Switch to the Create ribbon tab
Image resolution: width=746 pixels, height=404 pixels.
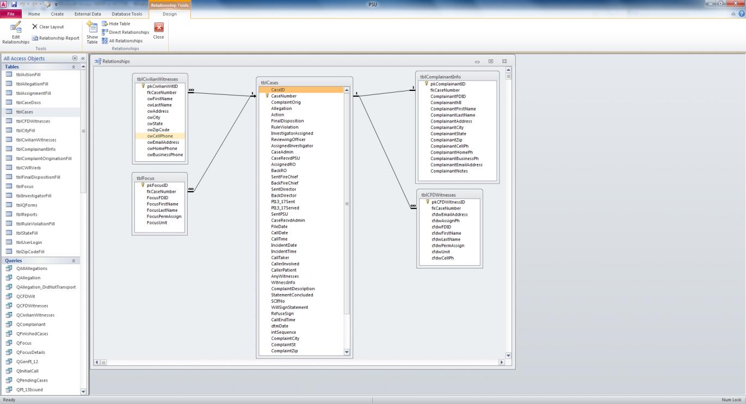tap(57, 14)
